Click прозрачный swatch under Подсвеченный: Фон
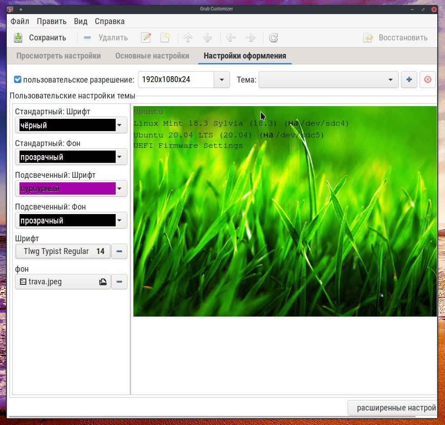This screenshot has width=445, height=425. click(x=68, y=220)
